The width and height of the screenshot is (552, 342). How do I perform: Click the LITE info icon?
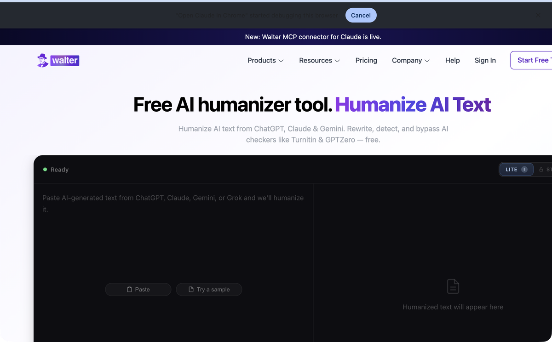[x=524, y=169]
